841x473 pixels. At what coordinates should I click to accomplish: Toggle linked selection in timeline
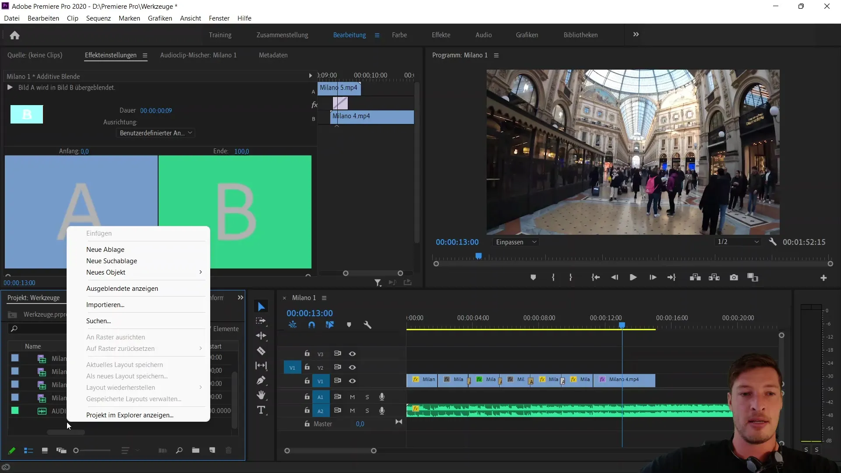[330, 325]
